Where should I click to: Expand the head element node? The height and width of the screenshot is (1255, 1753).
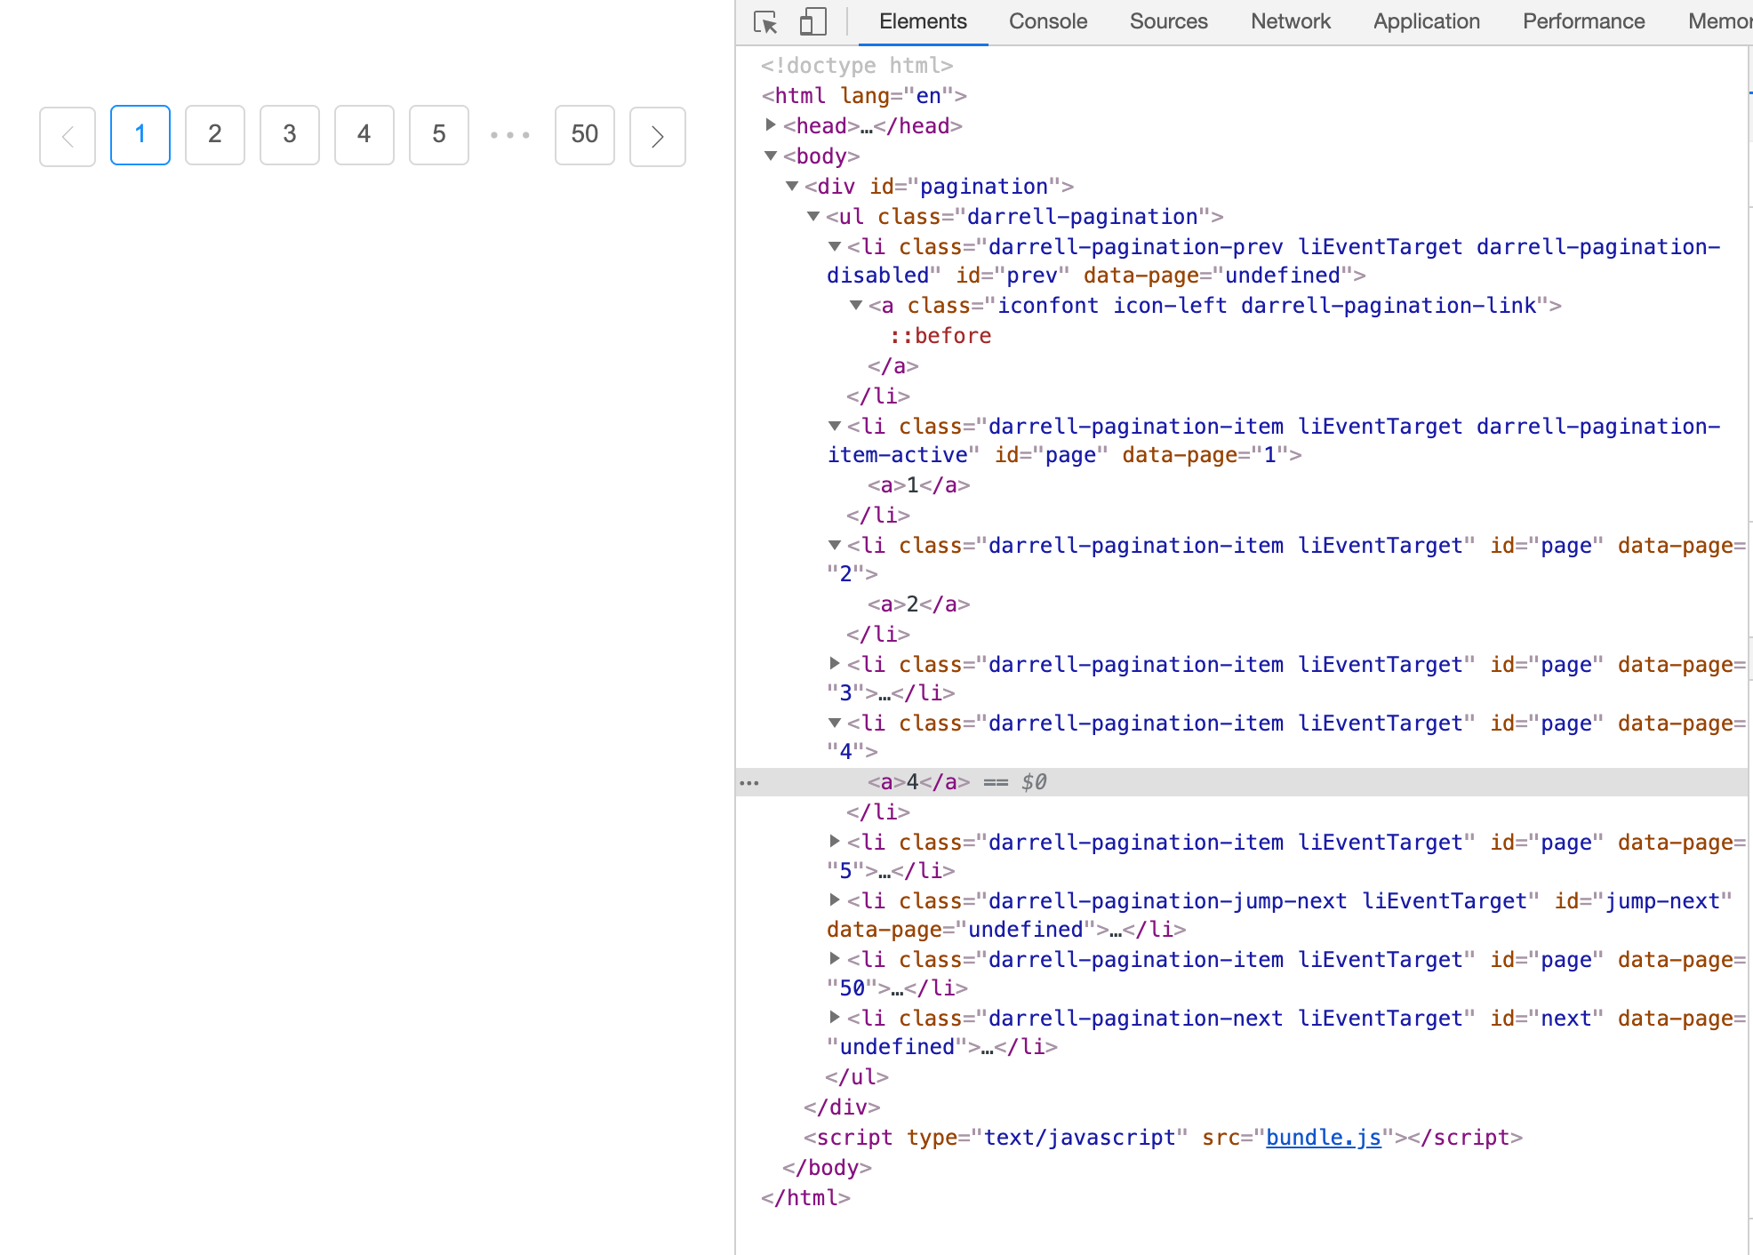point(771,125)
